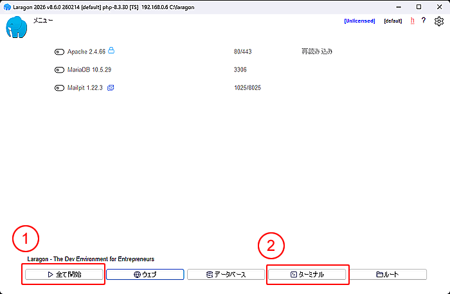Open the ルート root folder button
The width and height of the screenshot is (450, 294).
(x=388, y=275)
